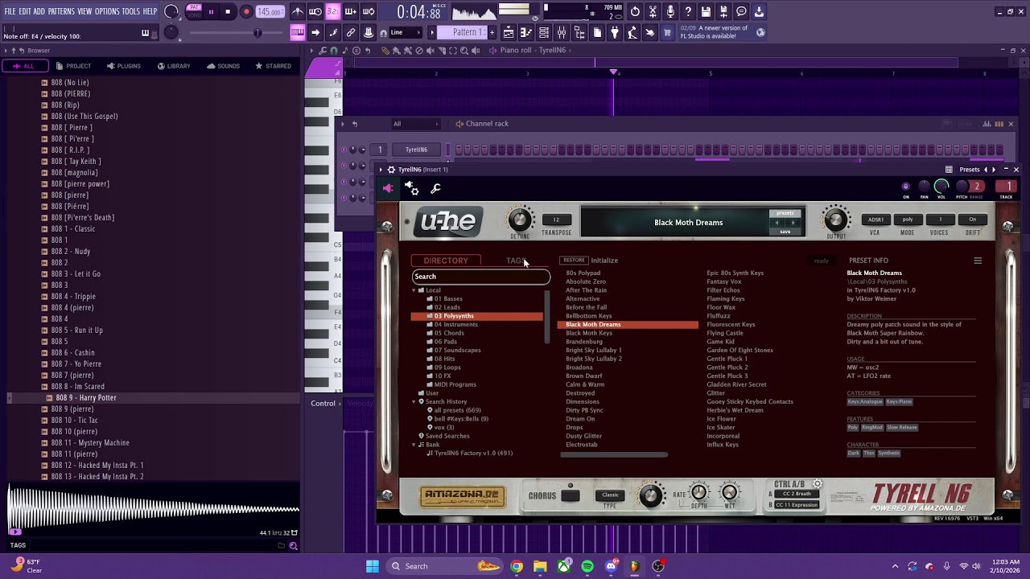Open the mixer icon in FL toolbar
The image size is (1030, 579).
(561, 32)
